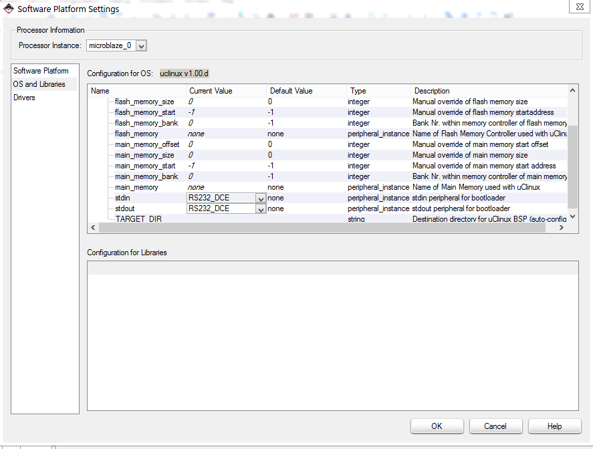Close the Software Platform Settings dialog

pyautogui.click(x=578, y=6)
